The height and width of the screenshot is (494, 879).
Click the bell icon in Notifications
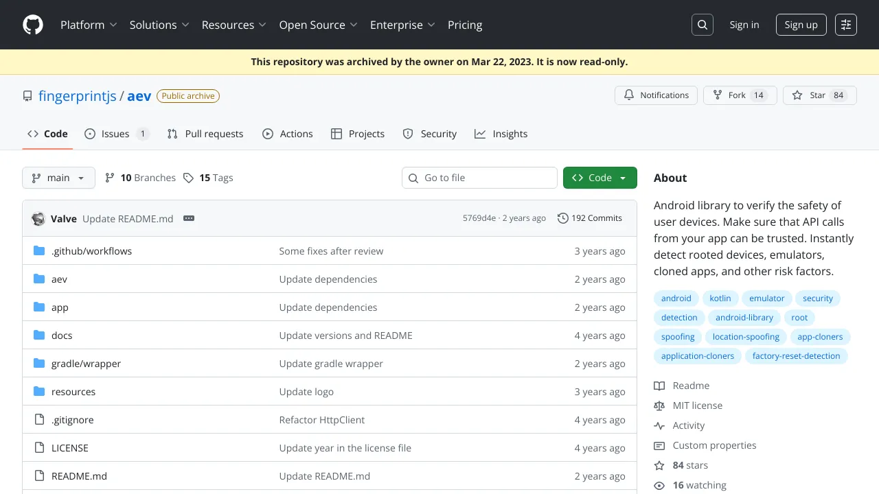click(x=629, y=95)
